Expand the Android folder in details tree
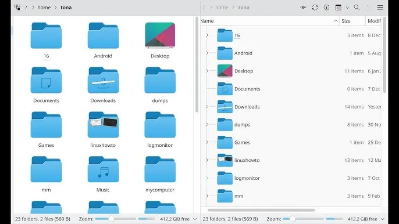Image resolution: width=399 pixels, height=224 pixels. 207,53
